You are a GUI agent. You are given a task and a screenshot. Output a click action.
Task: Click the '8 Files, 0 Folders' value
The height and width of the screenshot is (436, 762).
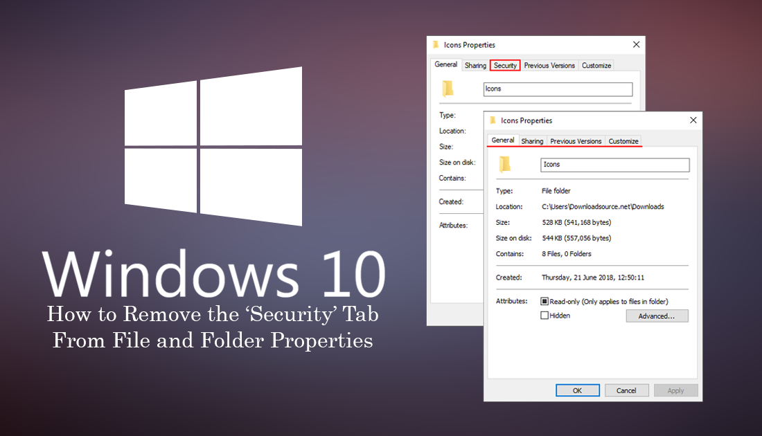tap(566, 253)
